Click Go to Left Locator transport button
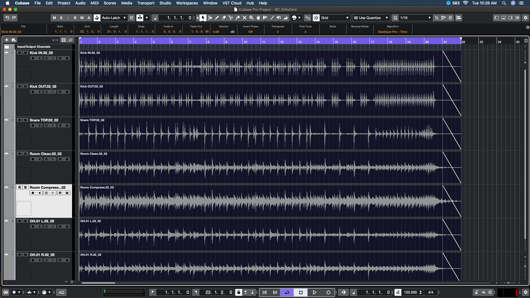 click(264, 292)
